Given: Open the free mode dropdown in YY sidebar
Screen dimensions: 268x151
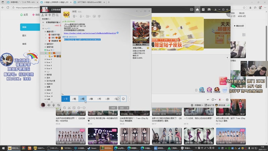Looking at the screenshot, I should (46, 19).
